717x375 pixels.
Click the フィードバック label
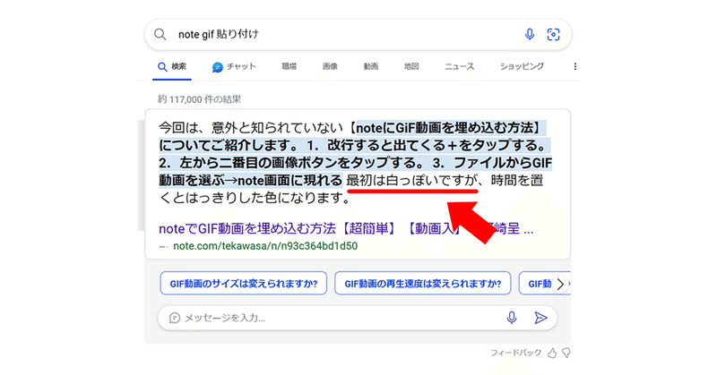coord(516,353)
